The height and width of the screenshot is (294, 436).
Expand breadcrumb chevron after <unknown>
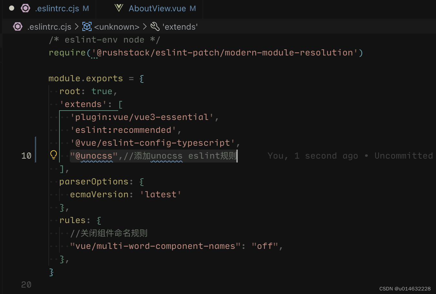point(145,26)
